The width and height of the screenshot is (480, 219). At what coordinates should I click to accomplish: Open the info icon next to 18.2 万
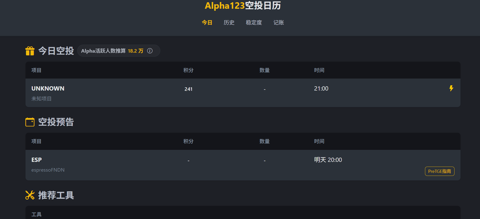point(150,51)
